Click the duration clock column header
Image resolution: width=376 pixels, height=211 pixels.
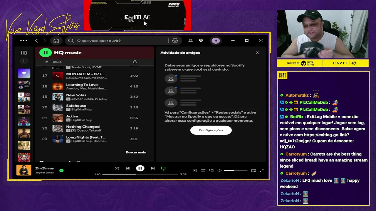point(135,62)
